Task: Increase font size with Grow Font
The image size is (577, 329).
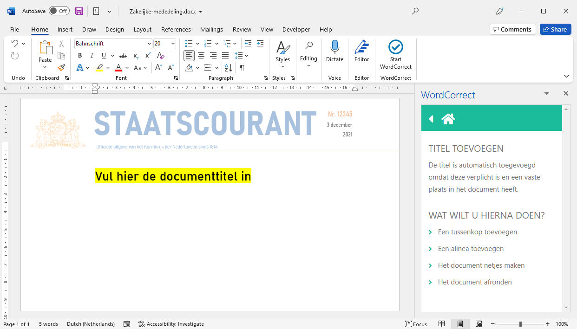Action: [158, 68]
